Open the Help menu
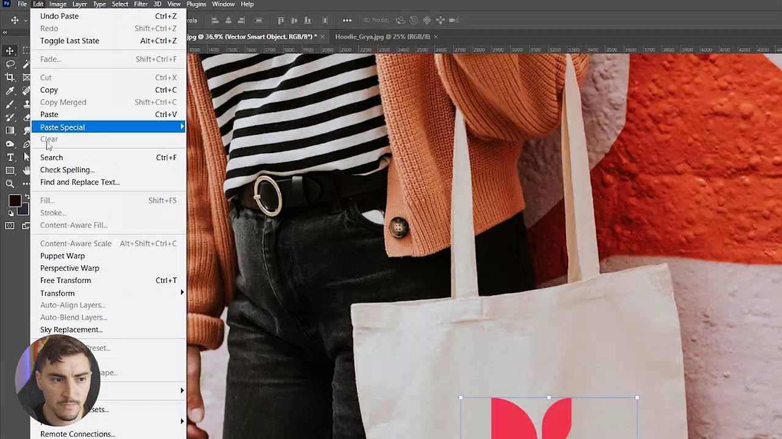 pyautogui.click(x=247, y=4)
